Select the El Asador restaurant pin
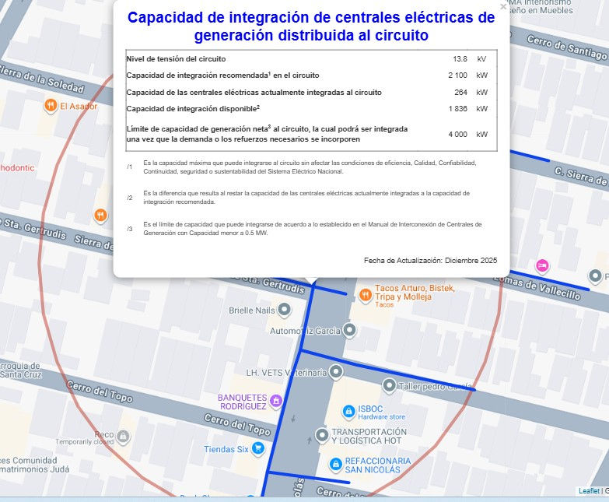This screenshot has height=502, width=609. click(51, 106)
